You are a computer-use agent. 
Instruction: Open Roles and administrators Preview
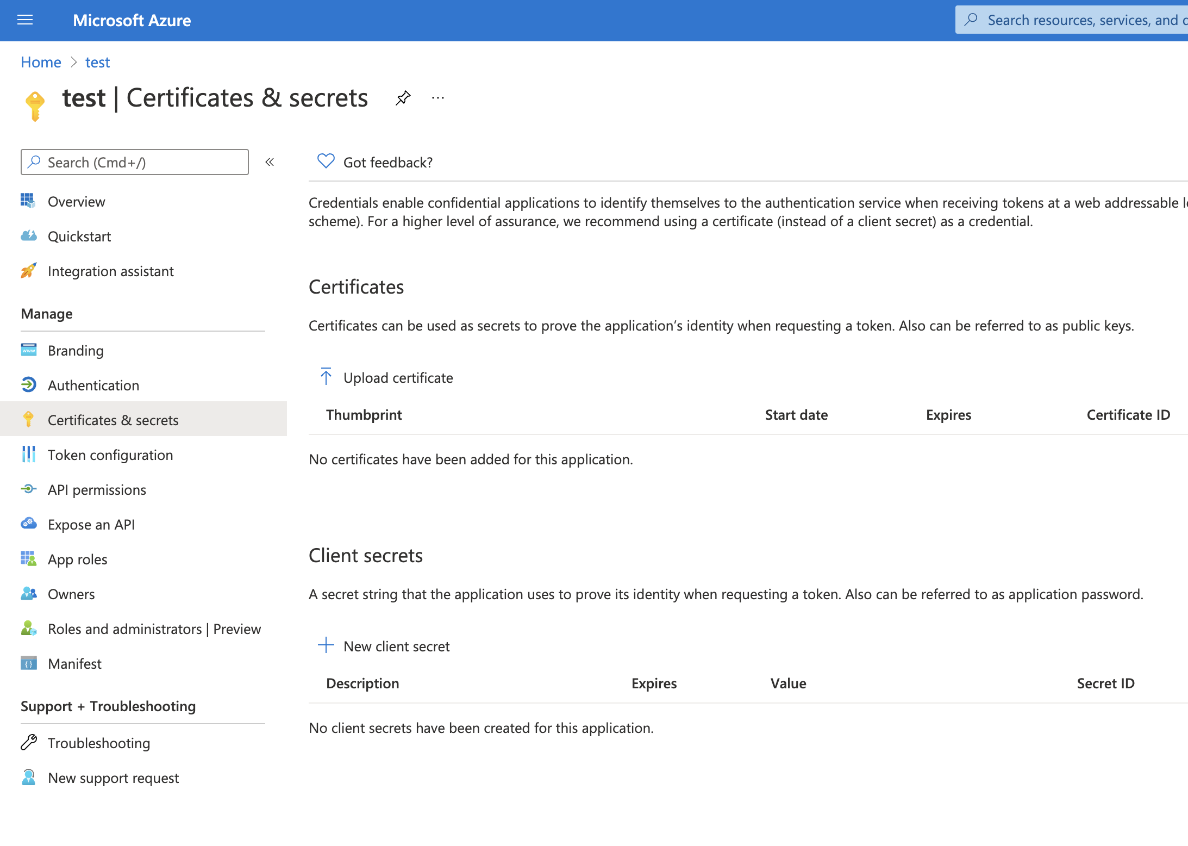pyautogui.click(x=154, y=629)
